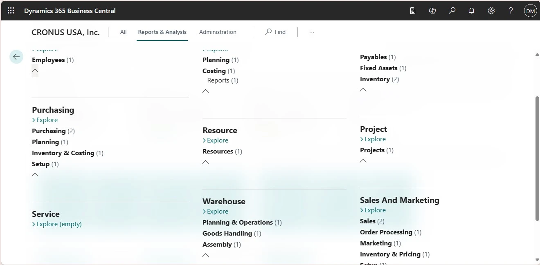This screenshot has width=540, height=265.
Task: Open the Sales (2) group
Action: click(372, 221)
